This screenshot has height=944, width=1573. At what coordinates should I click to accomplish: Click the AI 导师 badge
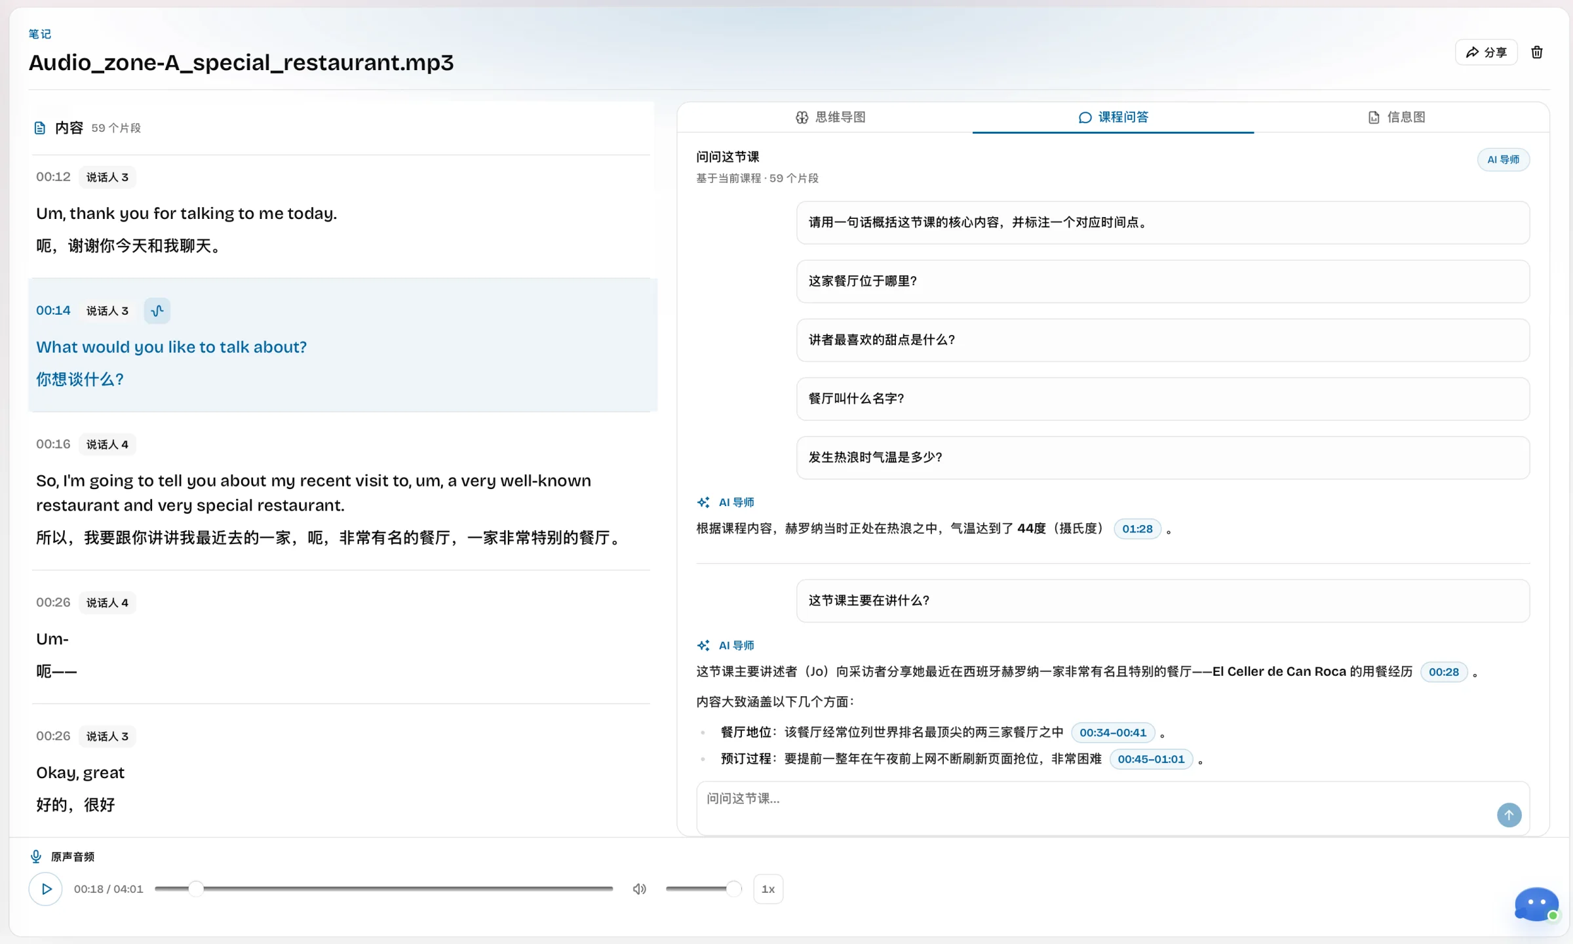(x=1503, y=159)
